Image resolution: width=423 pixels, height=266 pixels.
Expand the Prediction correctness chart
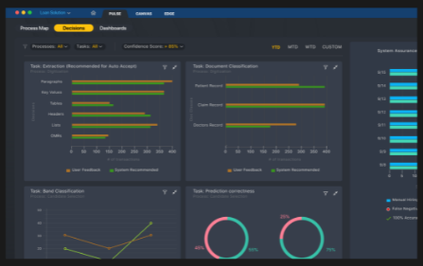(x=335, y=193)
